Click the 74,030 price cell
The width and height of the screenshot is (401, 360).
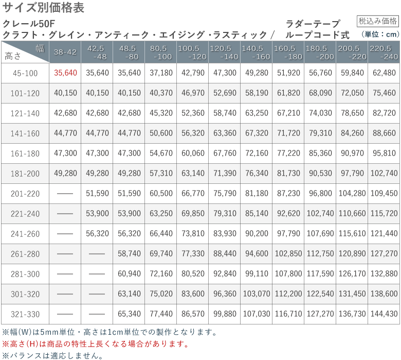click(x=320, y=113)
